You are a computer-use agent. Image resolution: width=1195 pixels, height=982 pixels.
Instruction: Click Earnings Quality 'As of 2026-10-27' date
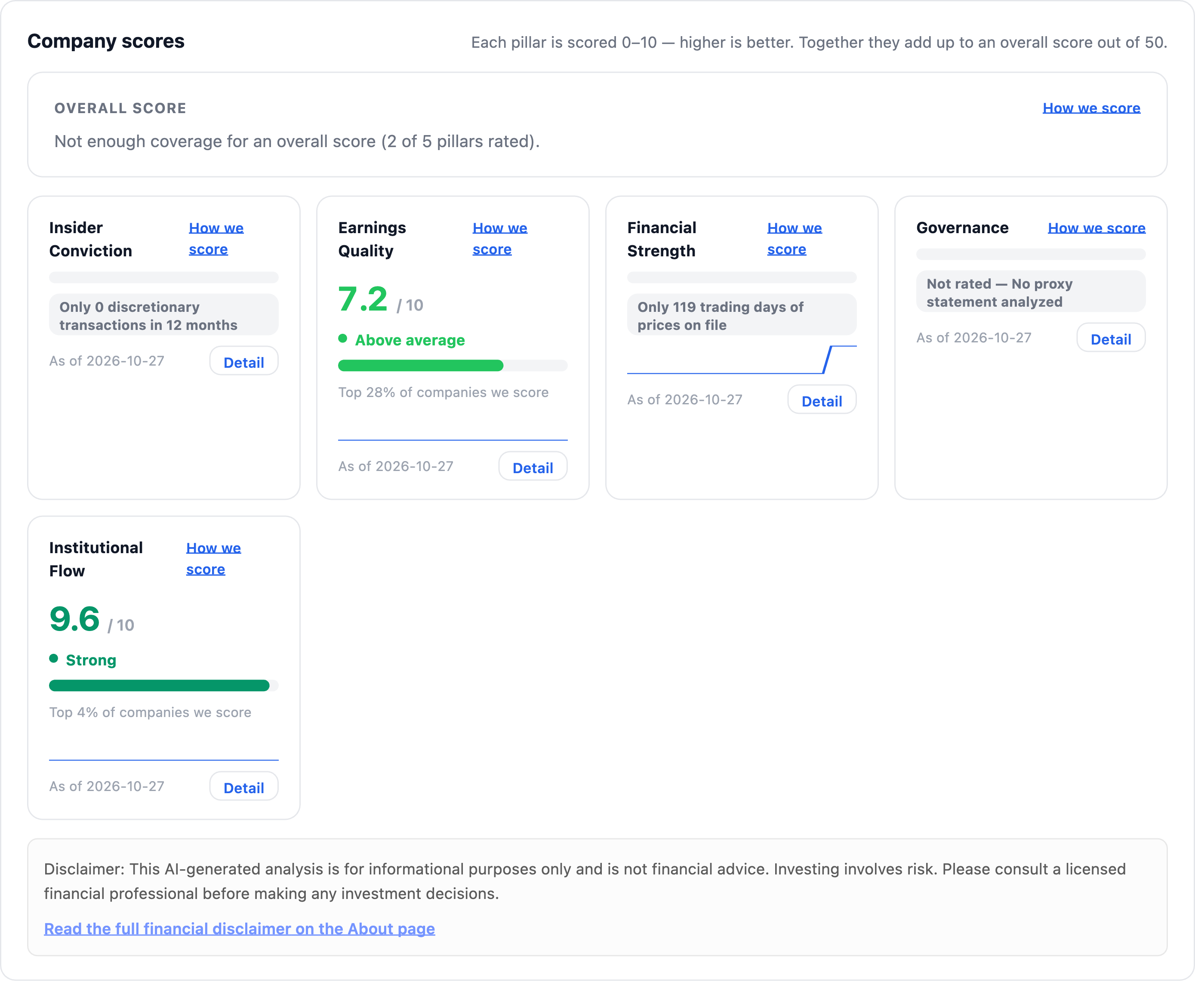coord(395,466)
